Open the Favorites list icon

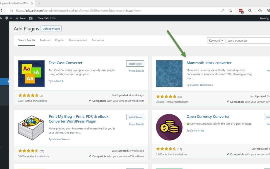coord(260,11)
